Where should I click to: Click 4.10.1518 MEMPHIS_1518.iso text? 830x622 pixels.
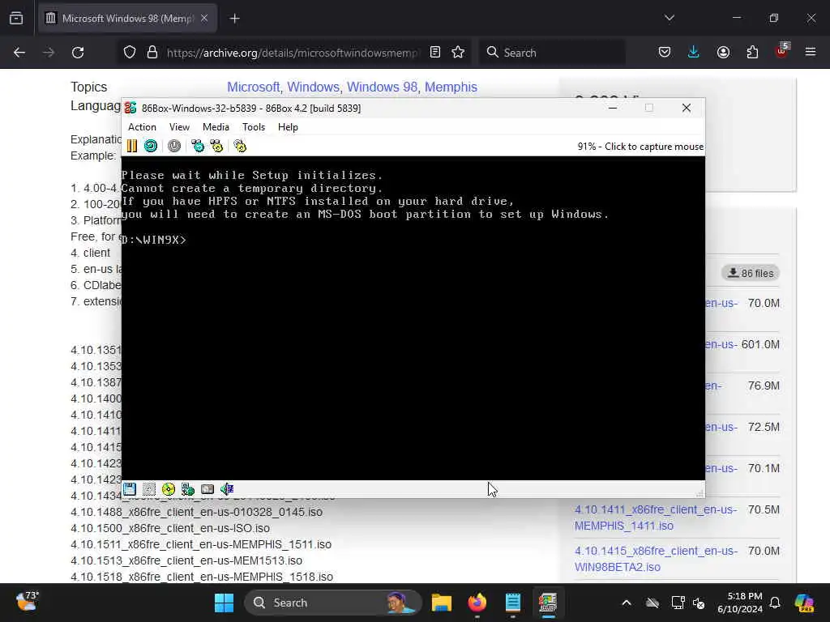[x=202, y=577]
